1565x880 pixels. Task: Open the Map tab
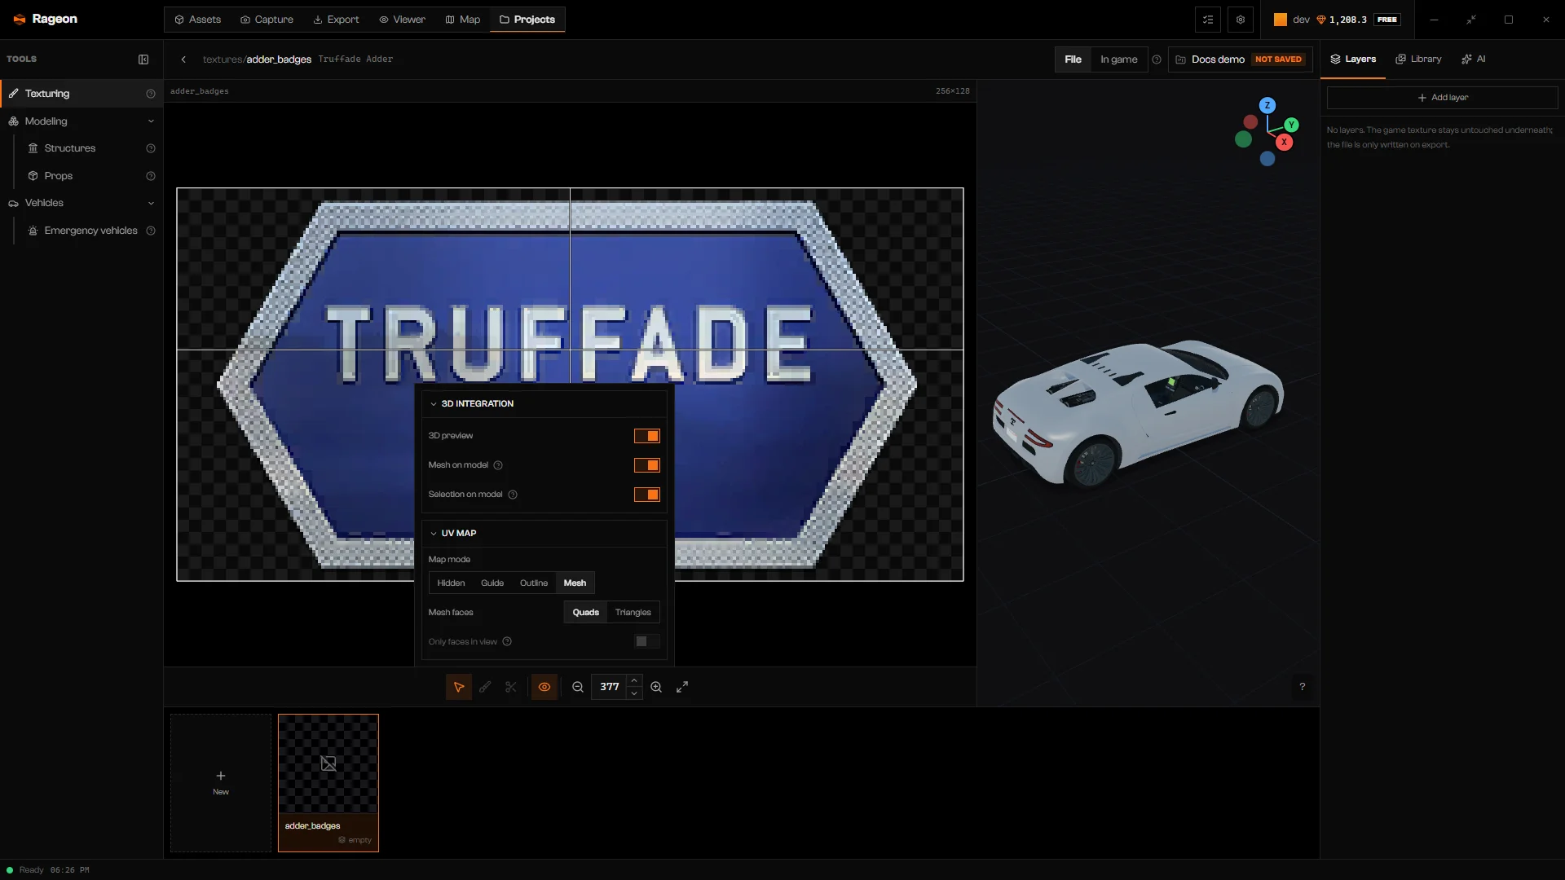tap(463, 20)
